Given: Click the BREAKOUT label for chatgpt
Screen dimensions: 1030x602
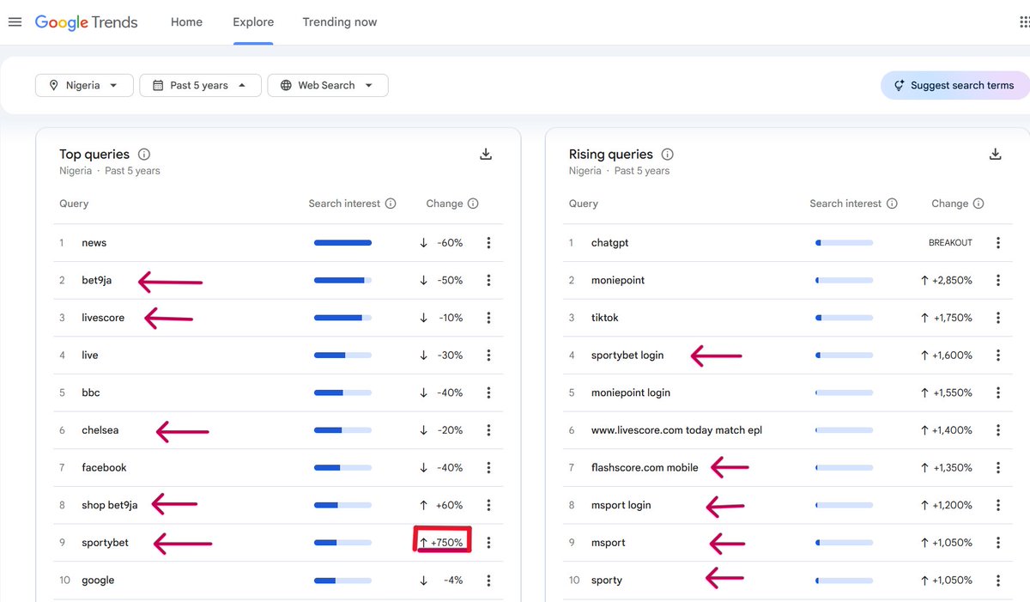Looking at the screenshot, I should pos(950,243).
